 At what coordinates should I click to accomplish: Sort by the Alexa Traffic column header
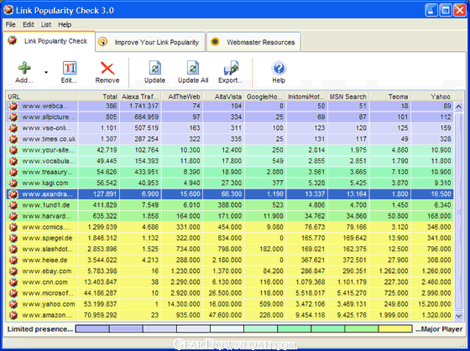click(x=140, y=96)
